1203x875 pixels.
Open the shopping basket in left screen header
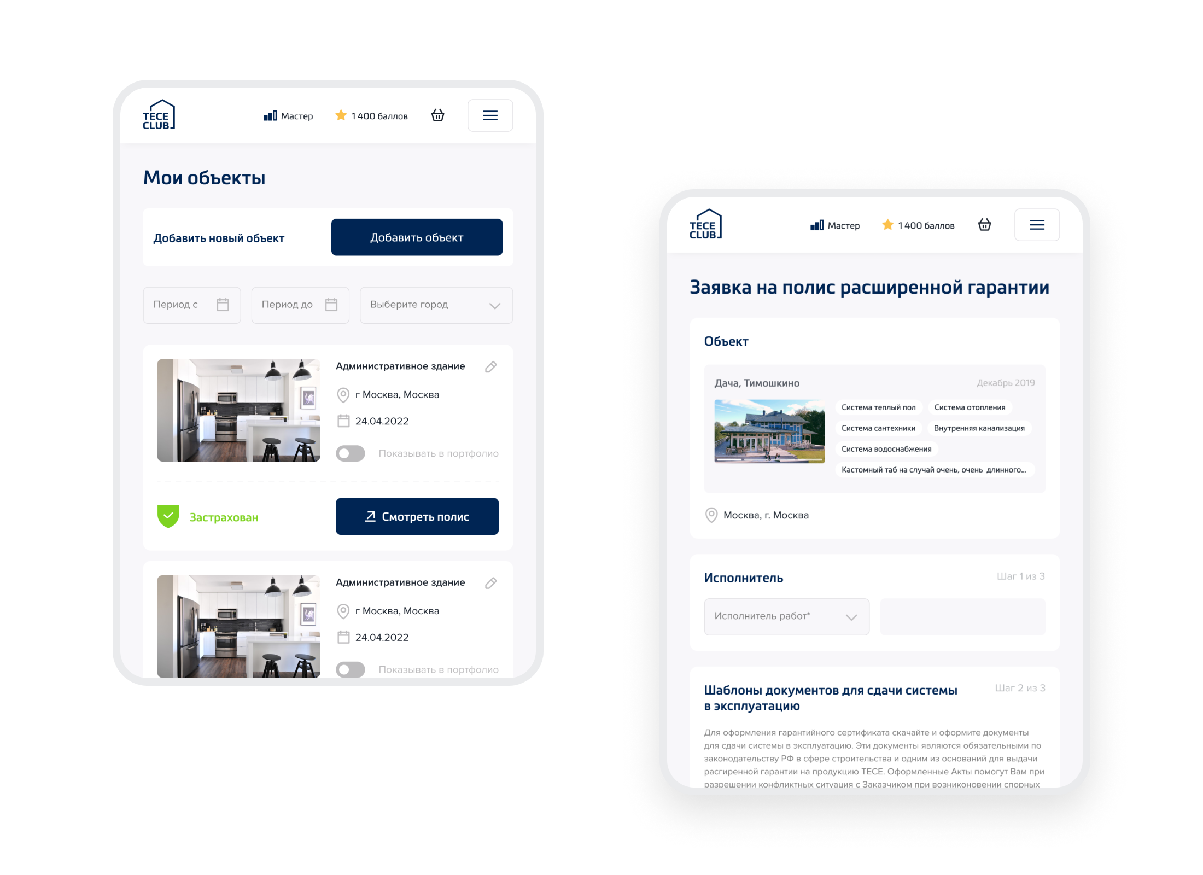pyautogui.click(x=437, y=115)
